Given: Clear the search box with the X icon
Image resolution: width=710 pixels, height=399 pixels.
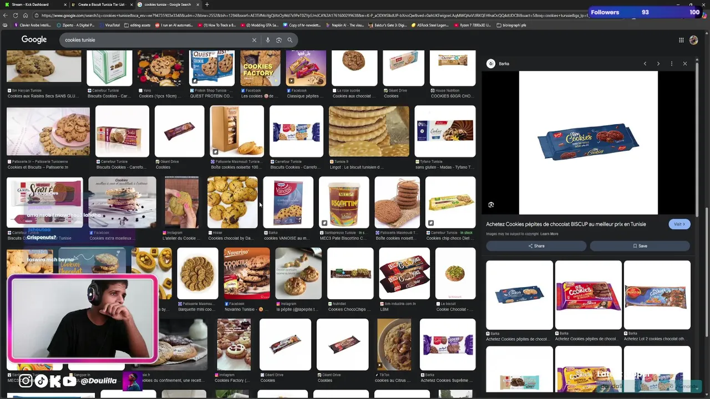Looking at the screenshot, I should 254,40.
